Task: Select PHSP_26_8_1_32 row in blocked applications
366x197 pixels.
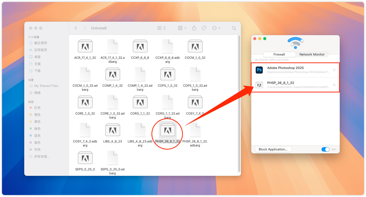Action: tap(295, 85)
